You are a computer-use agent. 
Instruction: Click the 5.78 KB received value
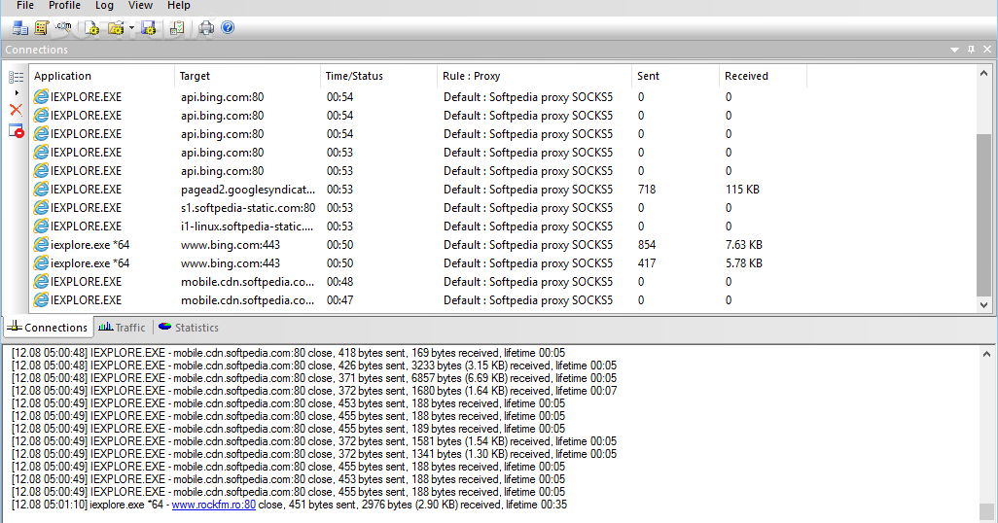[x=744, y=263]
